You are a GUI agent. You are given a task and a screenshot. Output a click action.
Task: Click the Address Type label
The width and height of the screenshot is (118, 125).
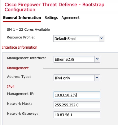pyautogui.click(x=19, y=77)
